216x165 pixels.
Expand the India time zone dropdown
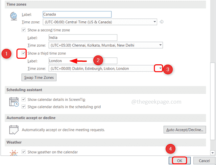(x=160, y=45)
